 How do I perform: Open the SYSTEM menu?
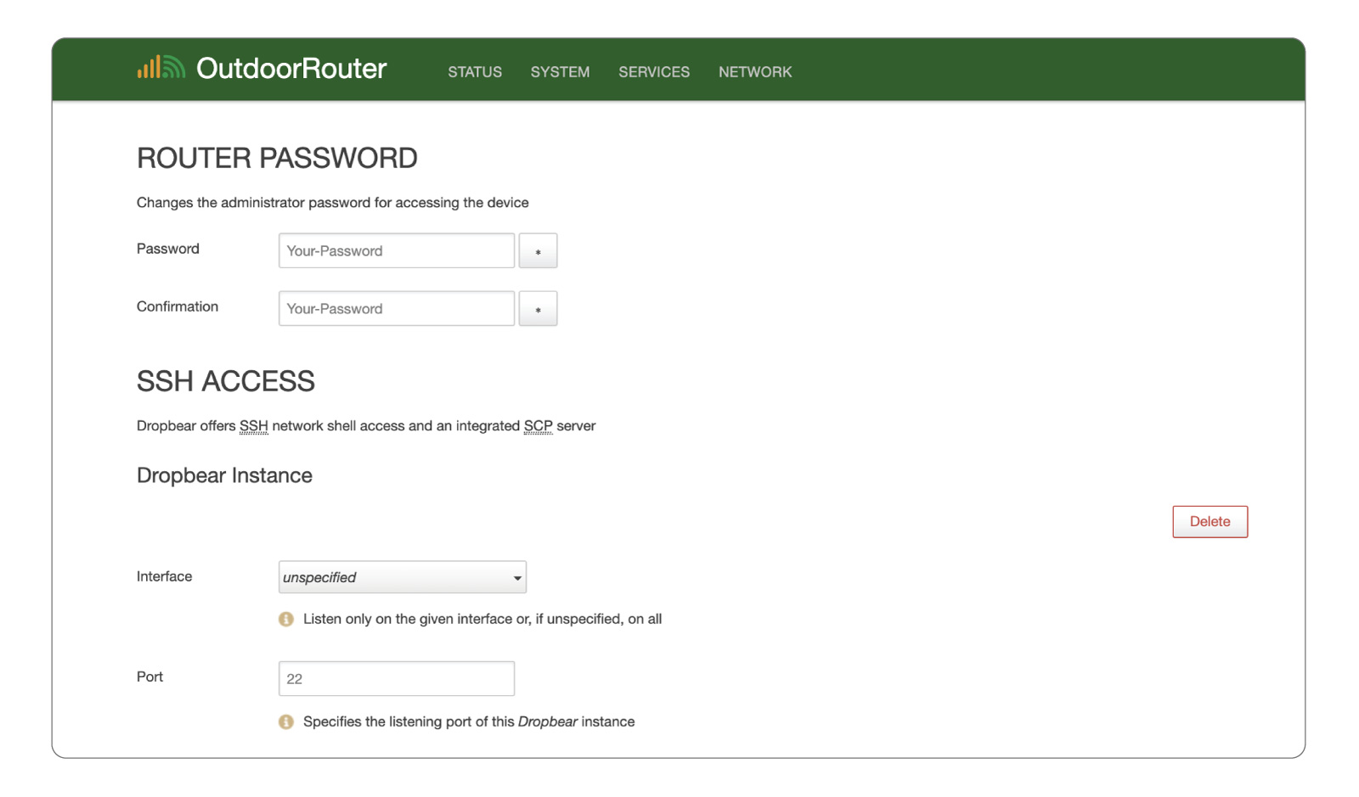point(560,72)
